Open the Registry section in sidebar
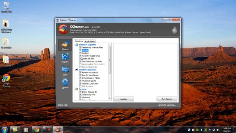Screen dimensions: 236x133 [65, 58]
